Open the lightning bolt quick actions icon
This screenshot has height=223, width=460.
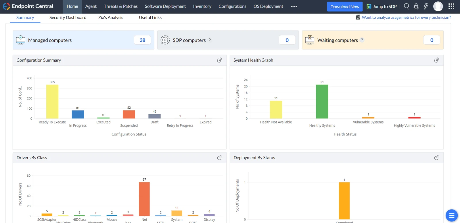[426, 6]
